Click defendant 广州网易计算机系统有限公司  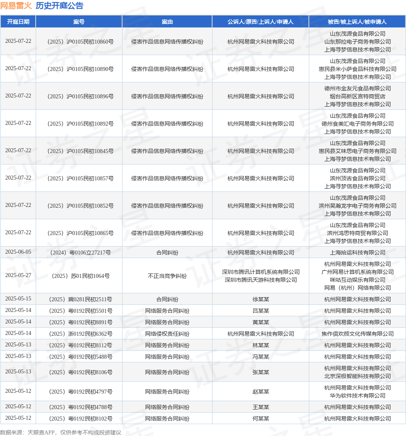click(x=358, y=272)
